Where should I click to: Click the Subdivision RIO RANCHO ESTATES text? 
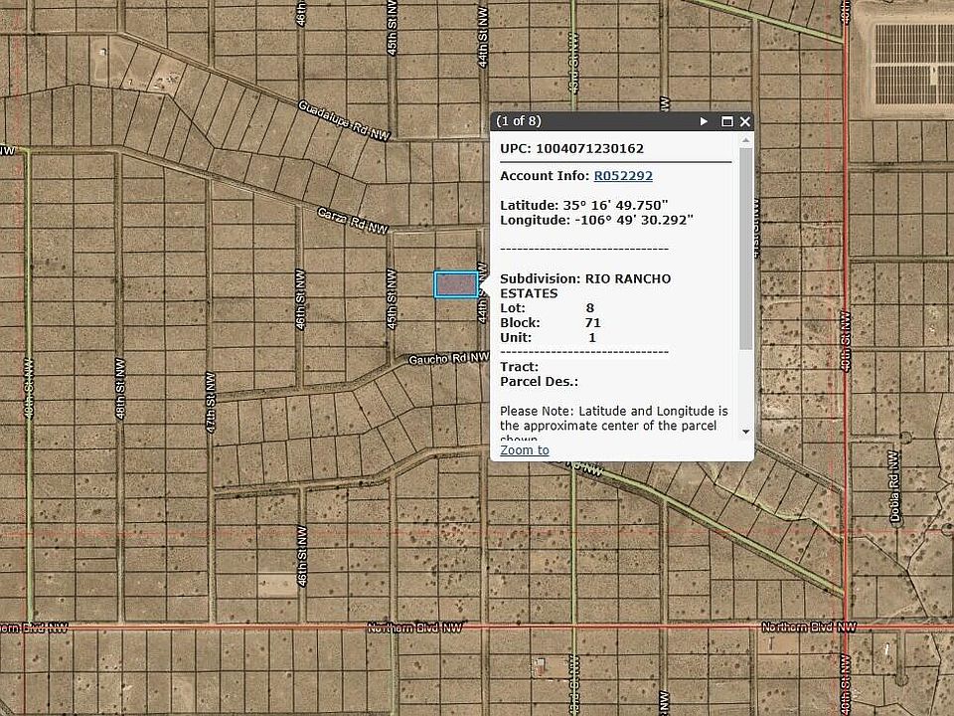tap(584, 285)
